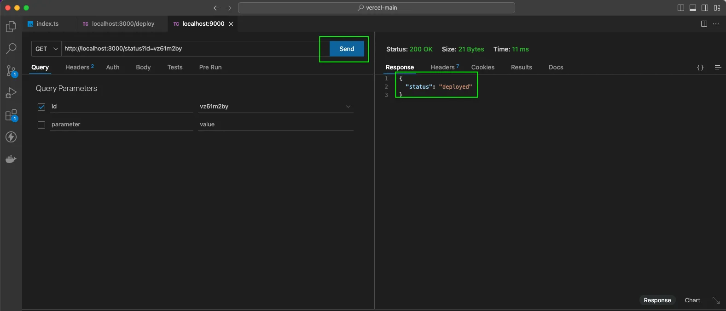Open the Docker view
This screenshot has height=311, width=726.
[x=11, y=159]
